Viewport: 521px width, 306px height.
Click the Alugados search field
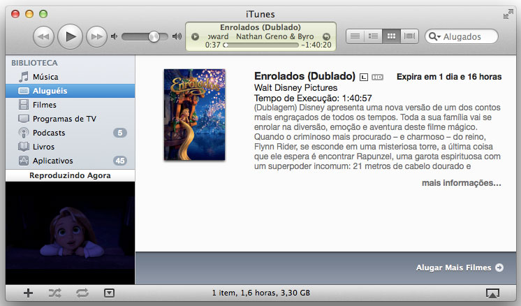point(462,36)
